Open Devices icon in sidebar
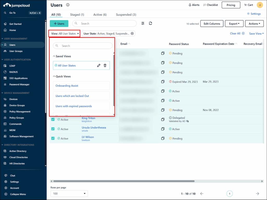Screen dimensions: 267x200 pyautogui.click(x=5, y=99)
